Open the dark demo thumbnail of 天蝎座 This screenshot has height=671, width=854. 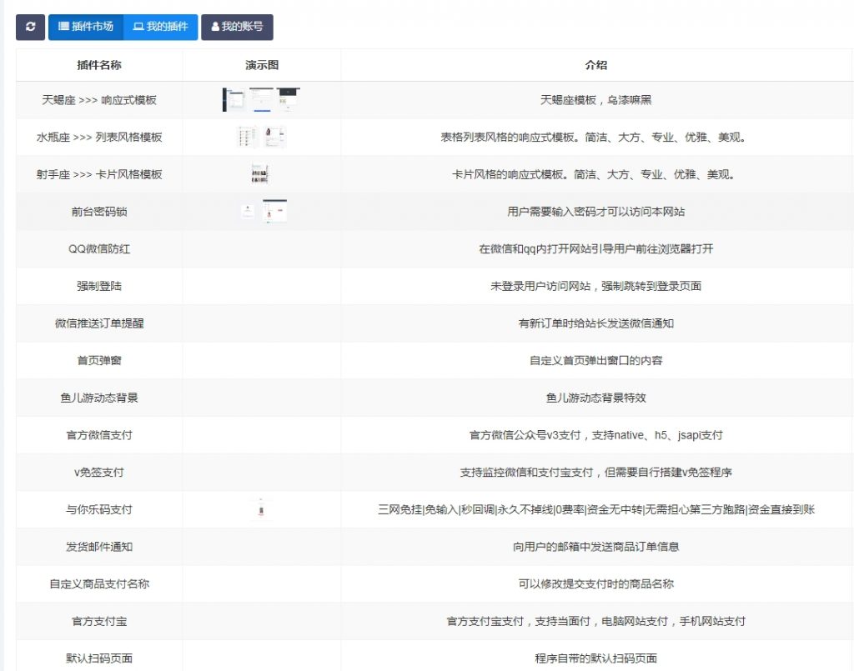pyautogui.click(x=288, y=100)
